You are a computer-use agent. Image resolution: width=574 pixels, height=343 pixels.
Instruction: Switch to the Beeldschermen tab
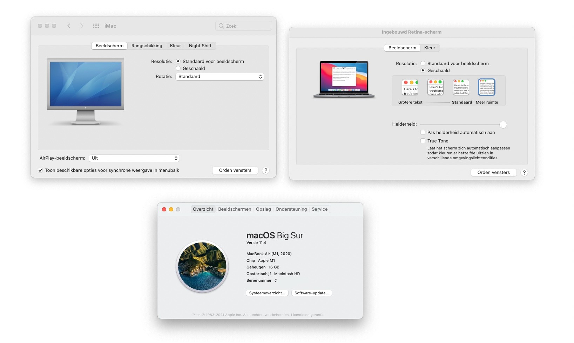235,209
